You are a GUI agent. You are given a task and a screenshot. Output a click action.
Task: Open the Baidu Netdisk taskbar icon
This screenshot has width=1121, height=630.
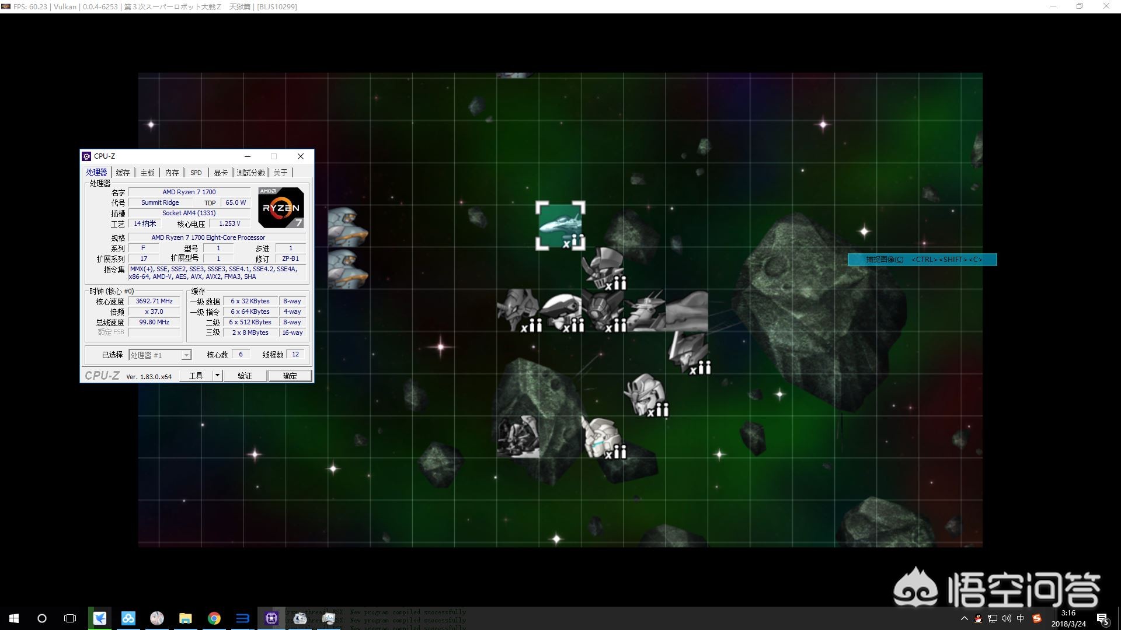pyautogui.click(x=128, y=618)
